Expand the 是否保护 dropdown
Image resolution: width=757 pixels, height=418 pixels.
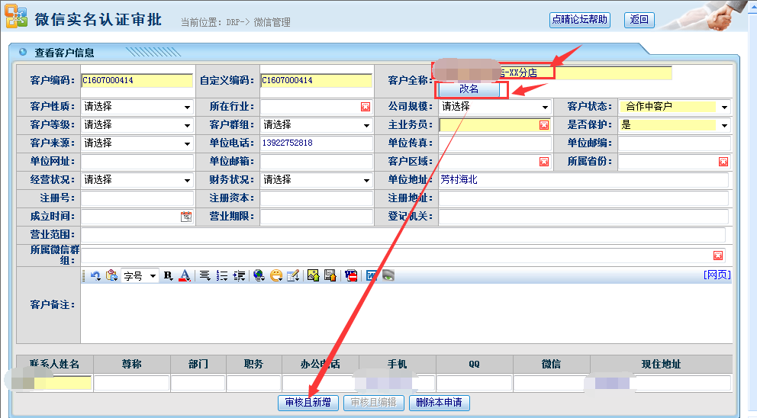click(724, 125)
